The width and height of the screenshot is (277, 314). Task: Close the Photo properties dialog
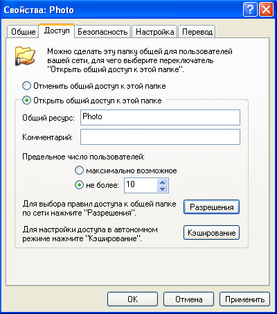pos(266,10)
